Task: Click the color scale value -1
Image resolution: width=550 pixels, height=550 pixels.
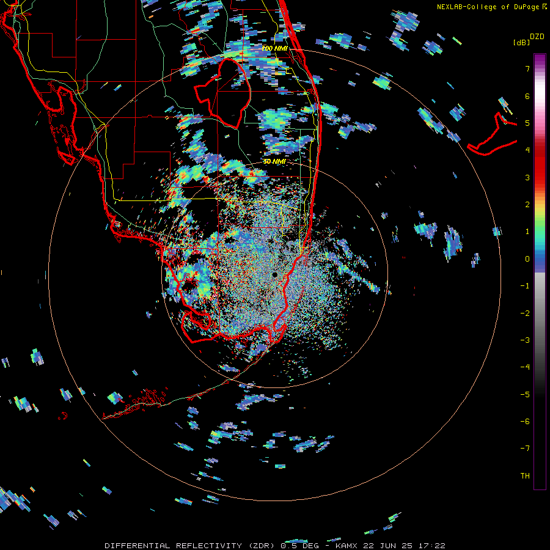Action: click(x=525, y=286)
